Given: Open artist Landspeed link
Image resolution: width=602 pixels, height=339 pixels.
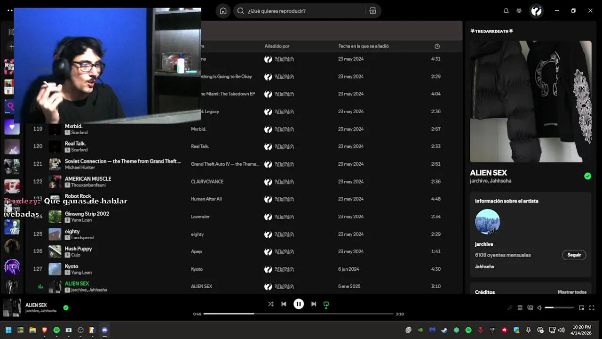Looking at the screenshot, I should pos(82,238).
